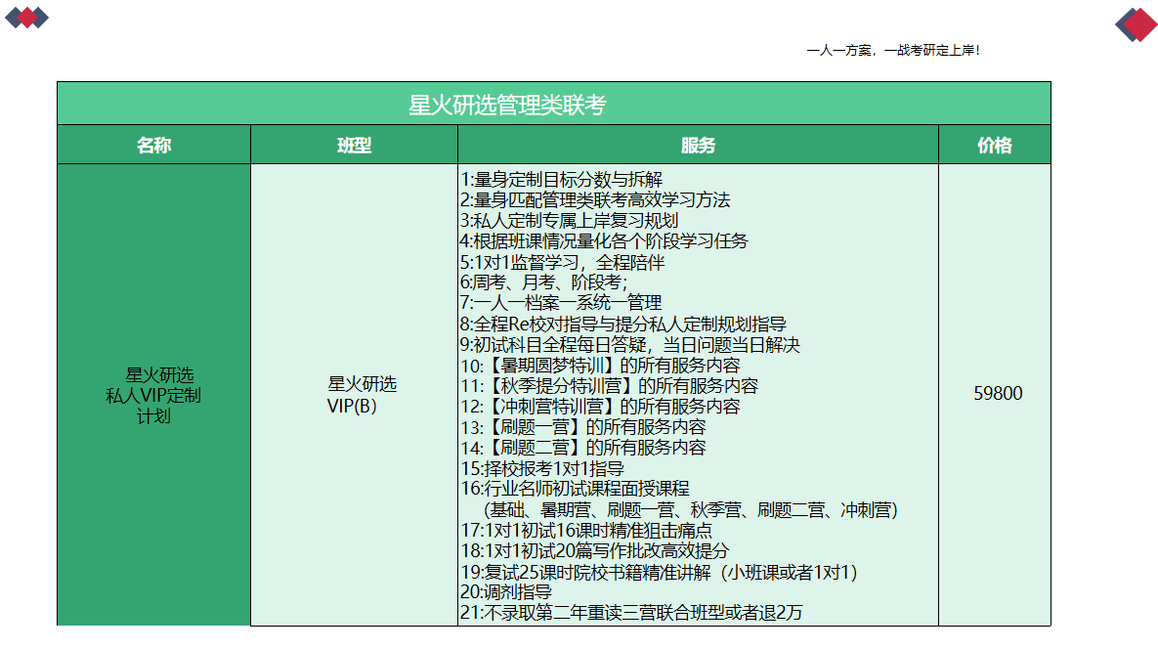Click service item 1 量身定制目标分数与拆解
Viewport: 1158px width, 650px height.
[561, 180]
